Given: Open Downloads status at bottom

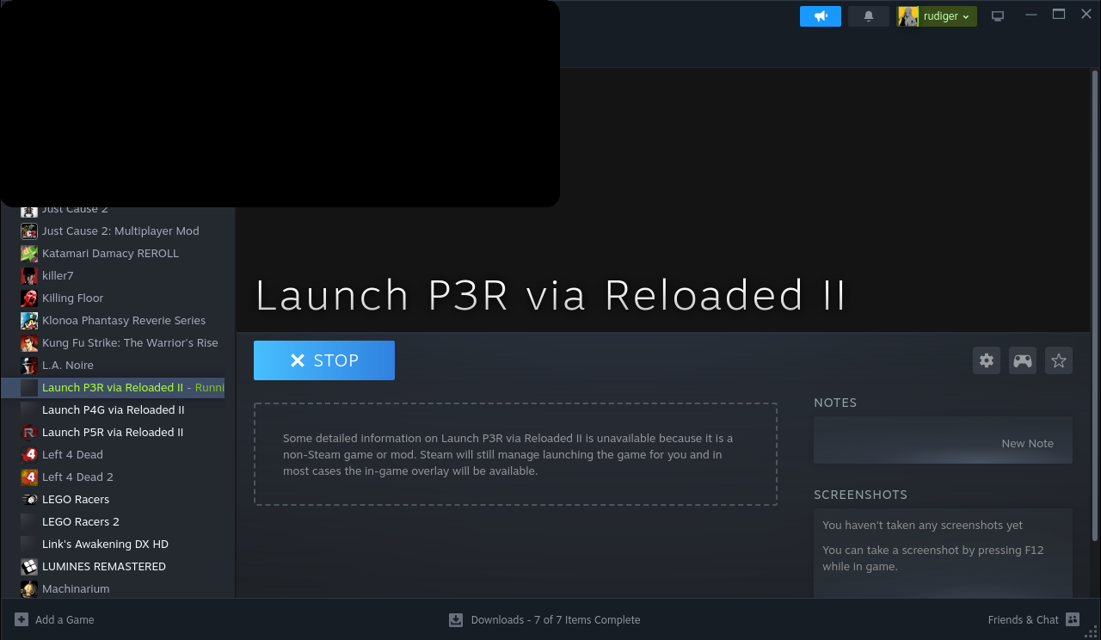Looking at the screenshot, I should [x=544, y=619].
